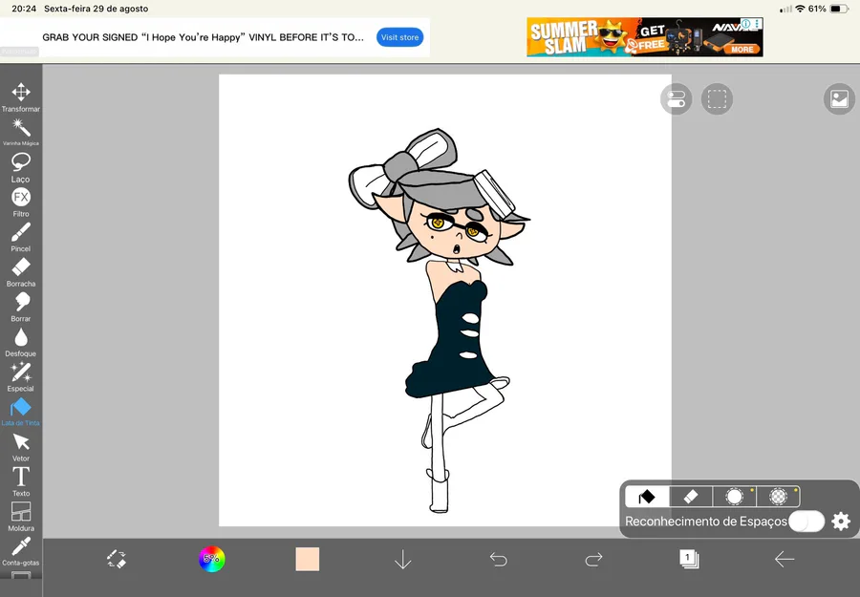Select fill bucket mode in tool panel

(647, 497)
